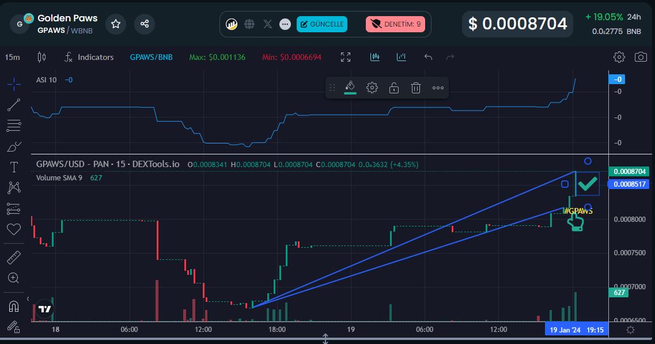Show more social links ellipsis
This screenshot has height=344, width=655.
285,24
